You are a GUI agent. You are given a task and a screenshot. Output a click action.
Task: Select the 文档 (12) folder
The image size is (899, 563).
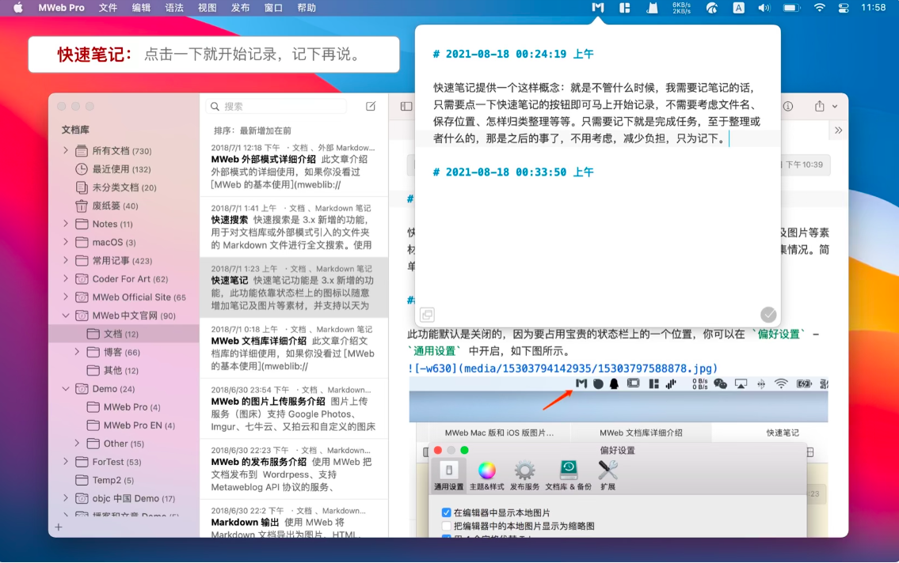(124, 334)
